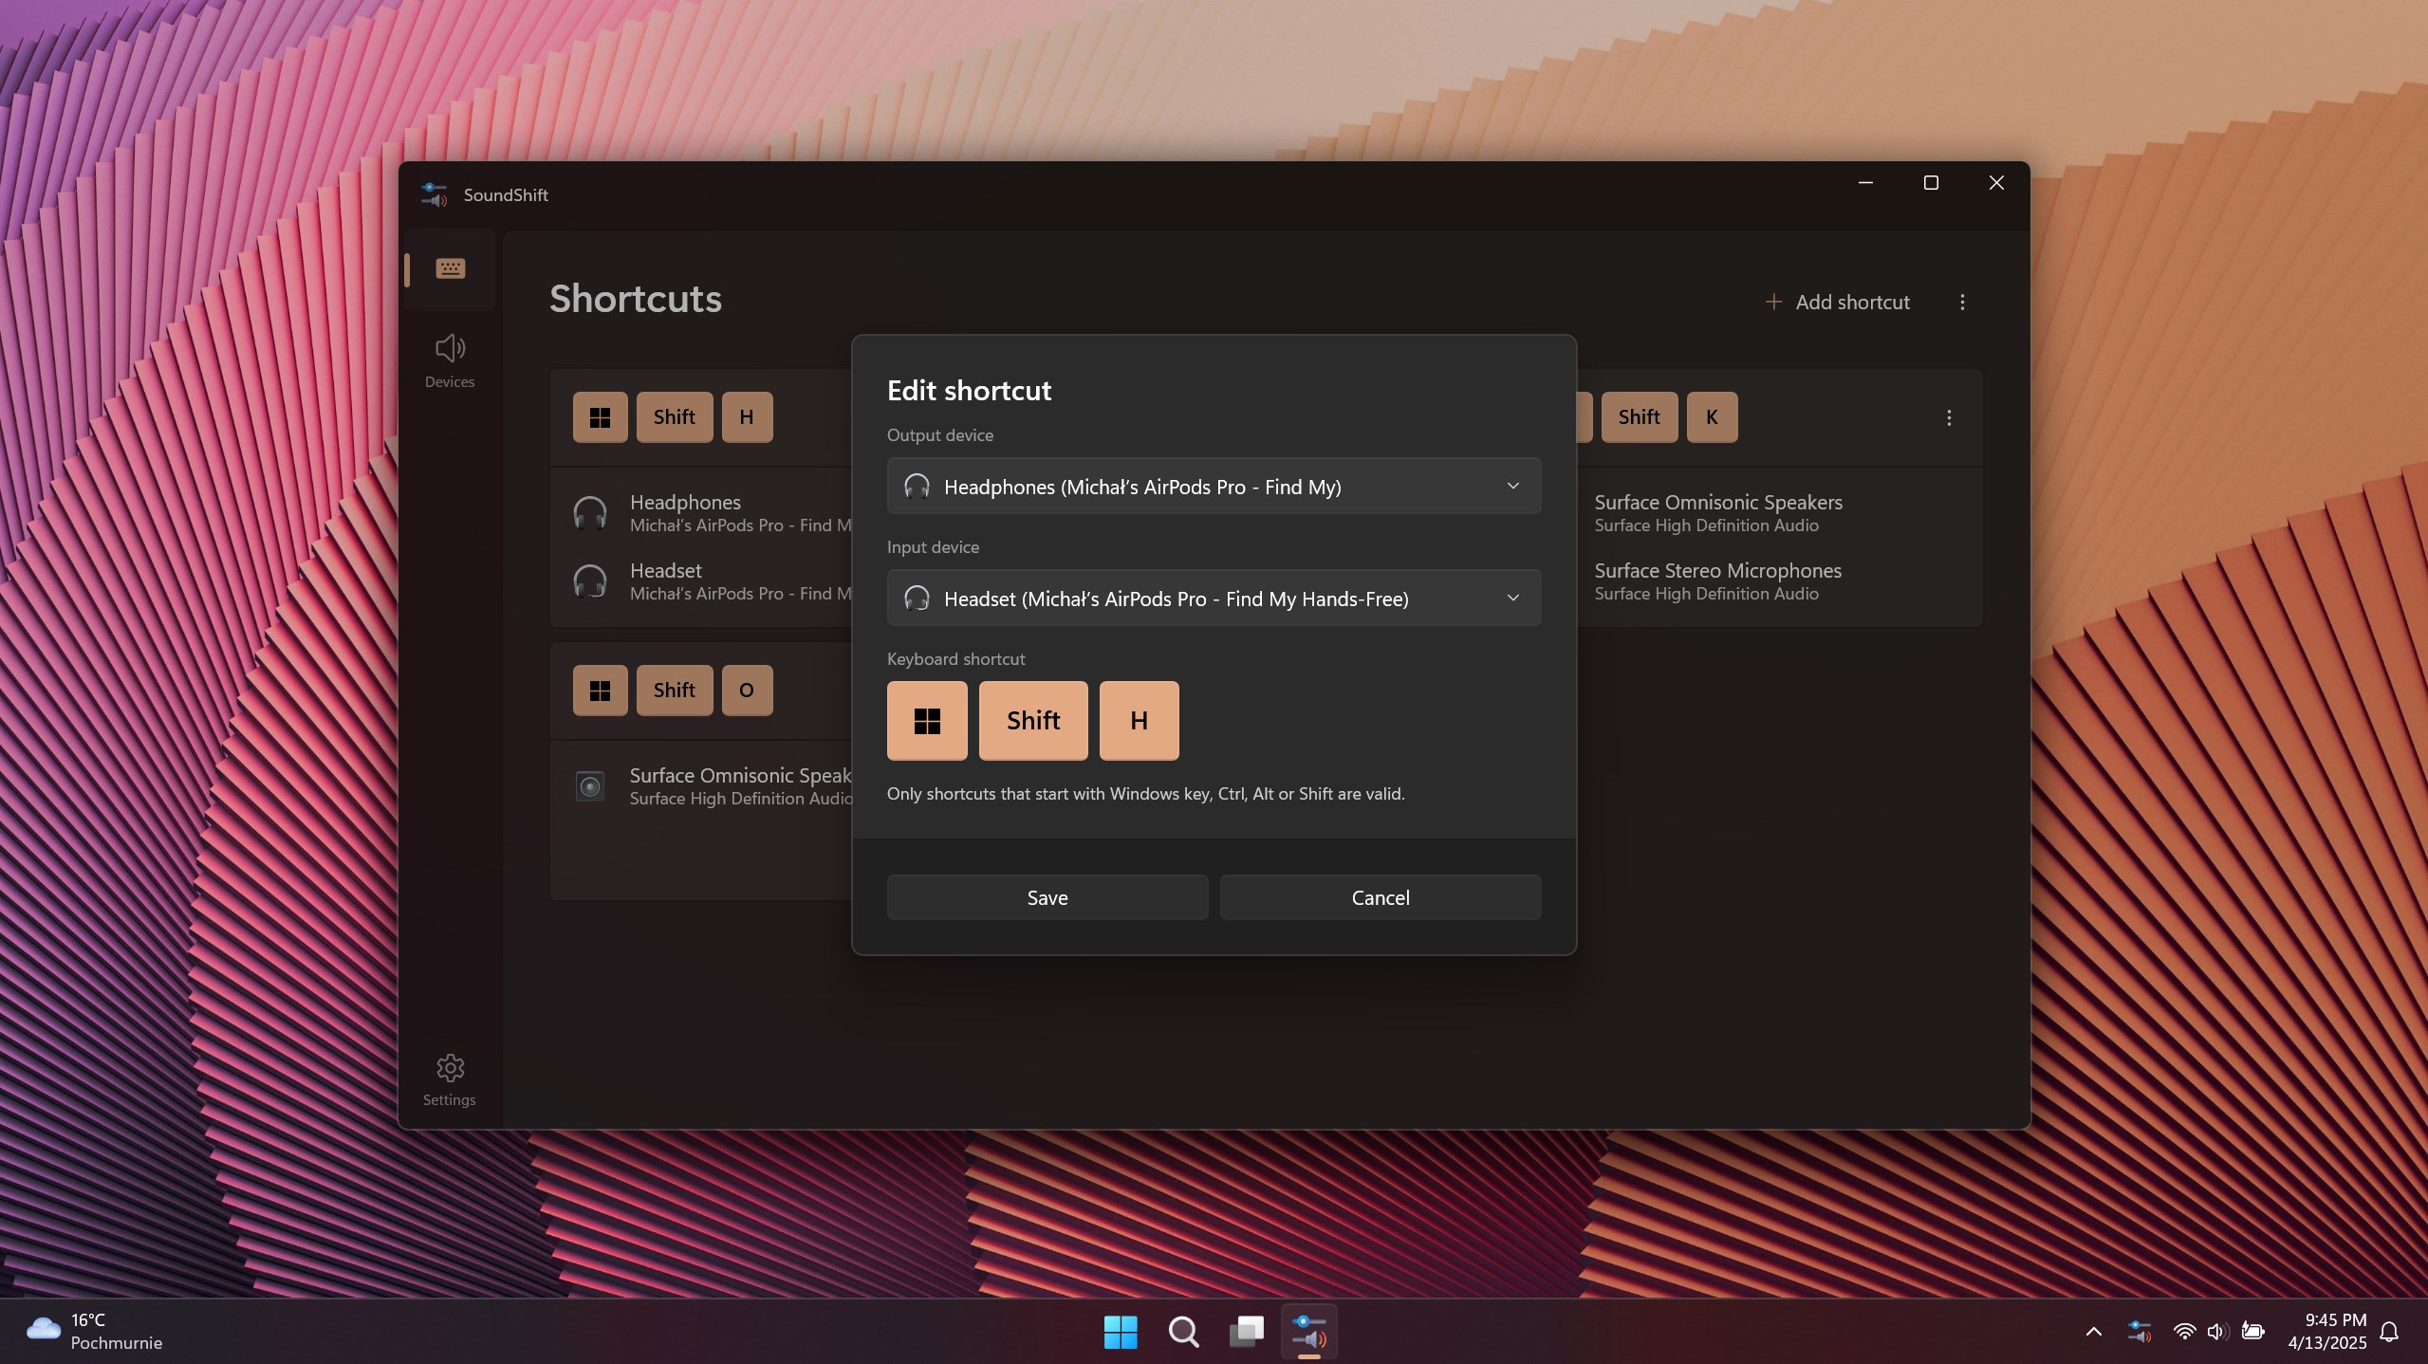Click the Windows key in Keyboard shortcut field
Image resolution: width=2428 pixels, height=1364 pixels.
click(x=927, y=721)
